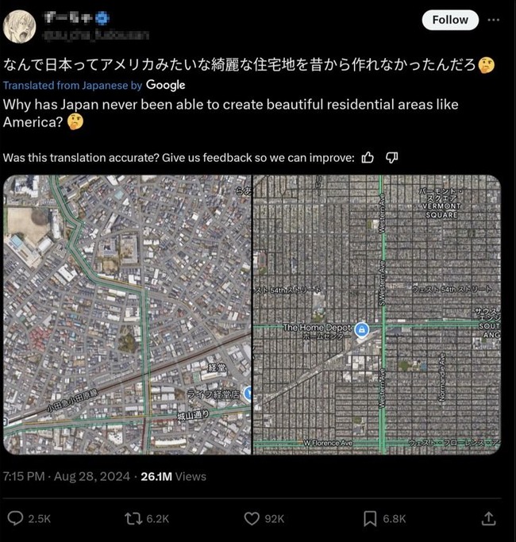Viewport: 516px width, 542px height.
Task: Click the 92K likes count
Action: [274, 519]
